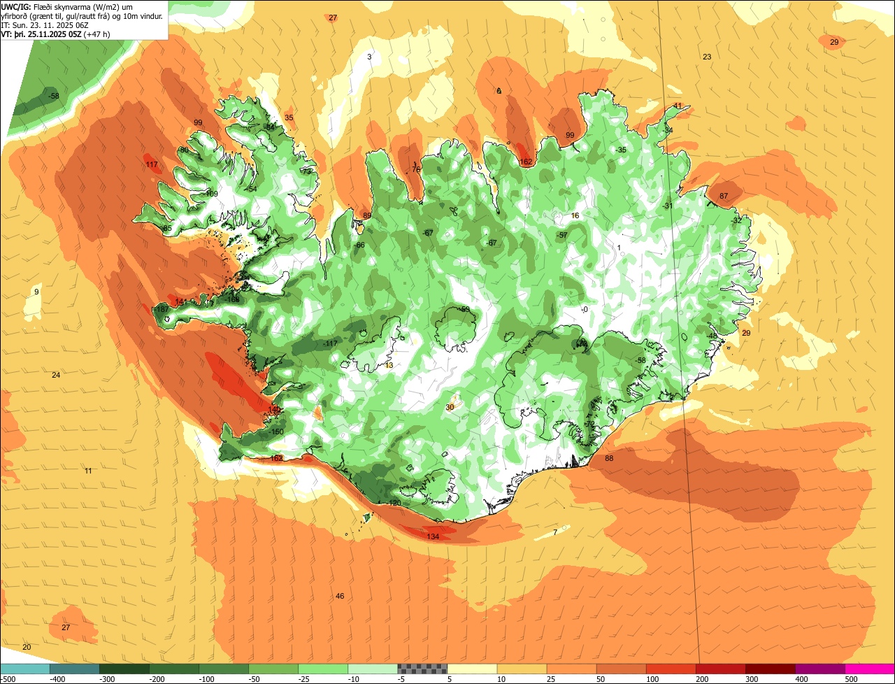This screenshot has width=895, height=684.
Task: Click the value -187 on the map
Action: (x=162, y=309)
